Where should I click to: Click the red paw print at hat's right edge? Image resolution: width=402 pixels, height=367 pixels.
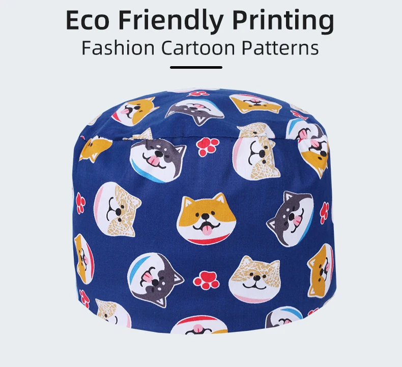(325, 213)
